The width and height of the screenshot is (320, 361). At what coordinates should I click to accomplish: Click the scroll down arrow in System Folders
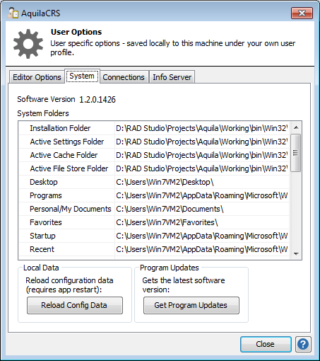tap(296, 254)
